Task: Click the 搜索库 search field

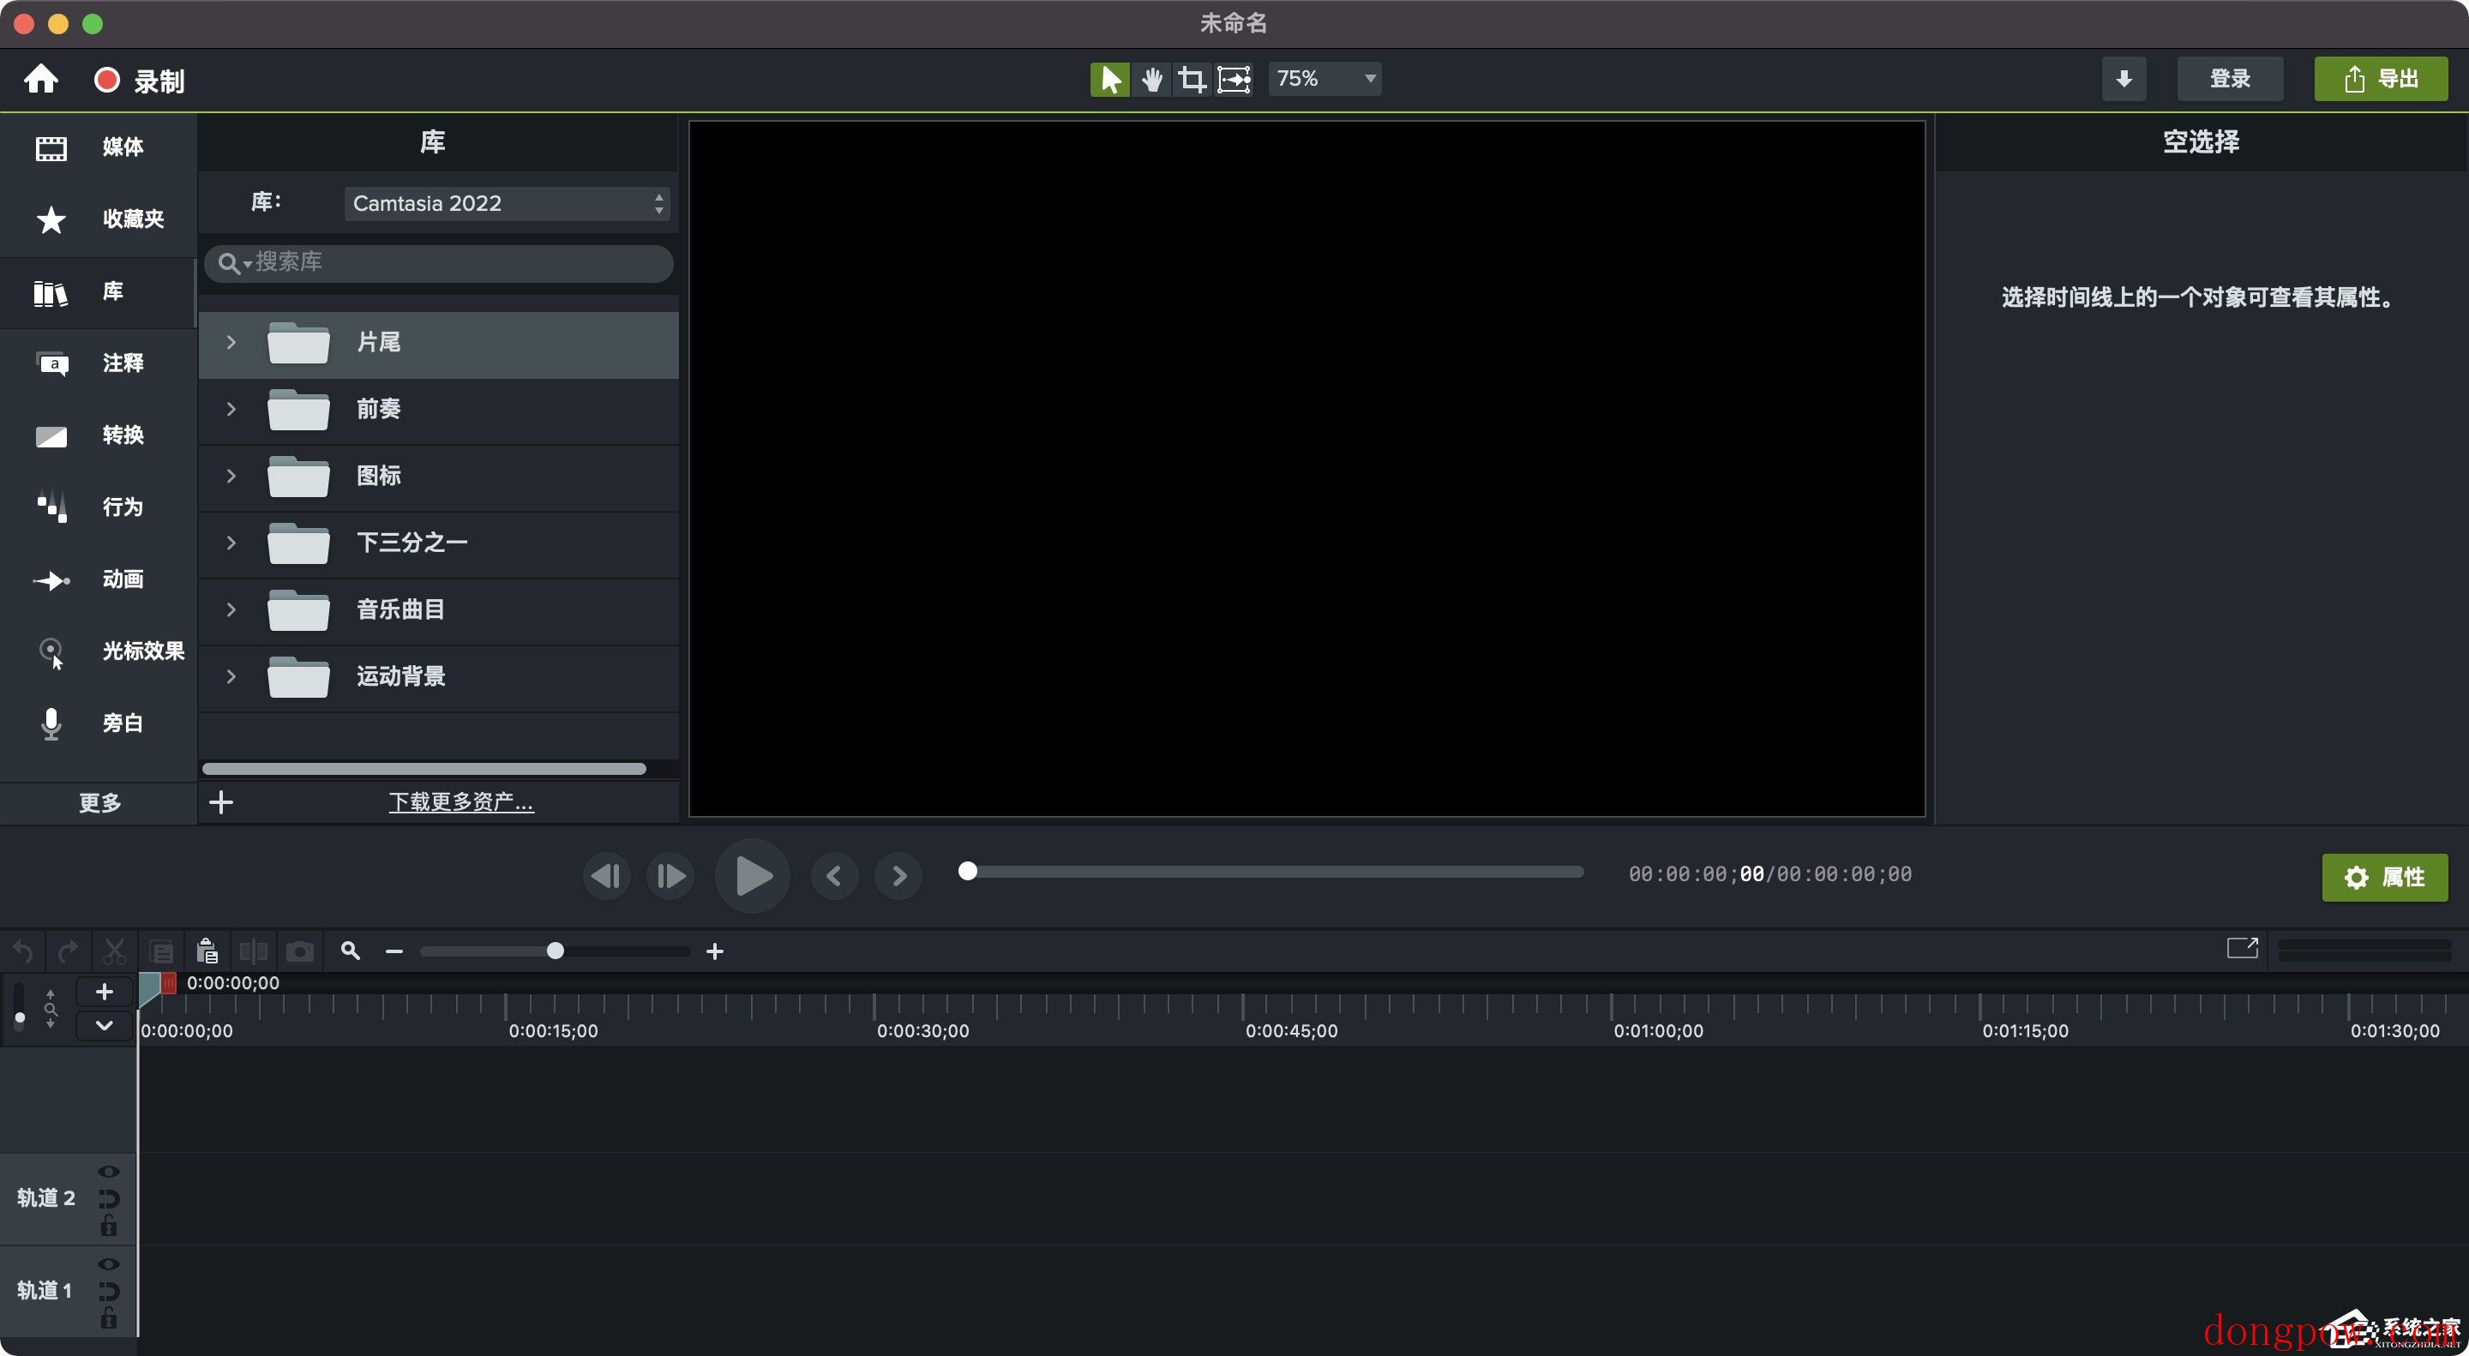Action: pyautogui.click(x=439, y=262)
